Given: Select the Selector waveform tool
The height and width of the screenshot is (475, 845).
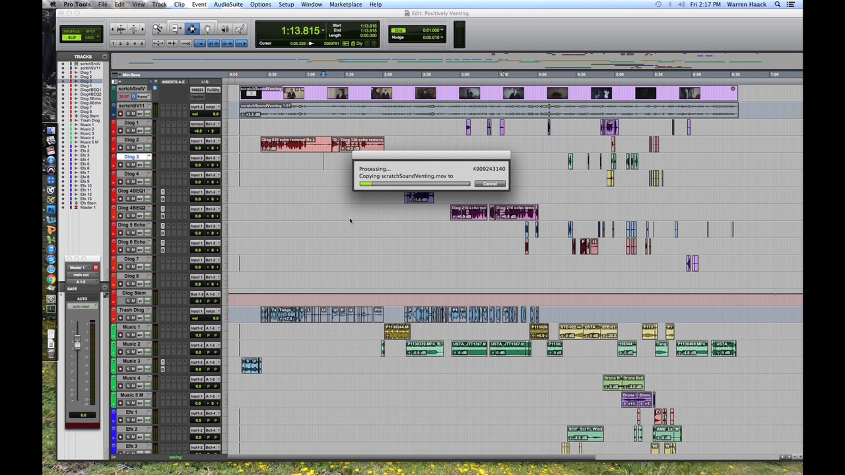Looking at the screenshot, I should pyautogui.click(x=192, y=29).
